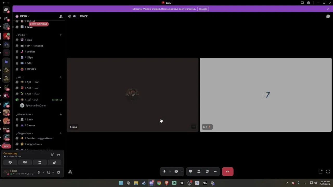The image size is (333, 187).
Task: Open more options in call control bar
Action: click(216, 172)
